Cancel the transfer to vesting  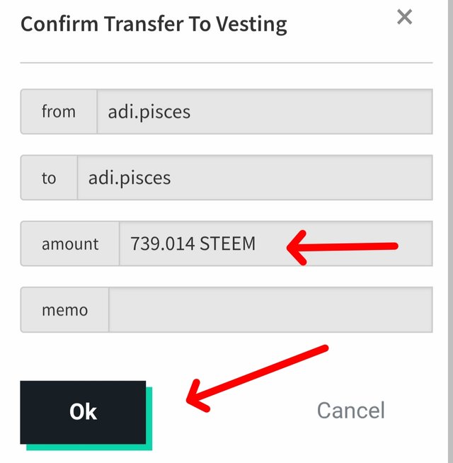(x=350, y=411)
